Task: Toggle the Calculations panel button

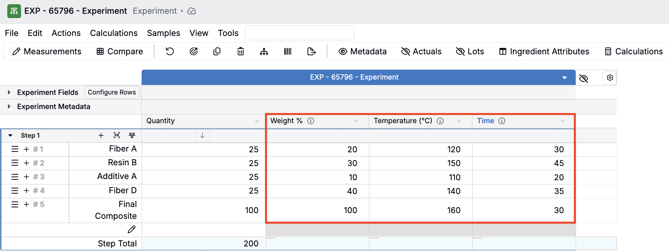Action: pyautogui.click(x=633, y=51)
